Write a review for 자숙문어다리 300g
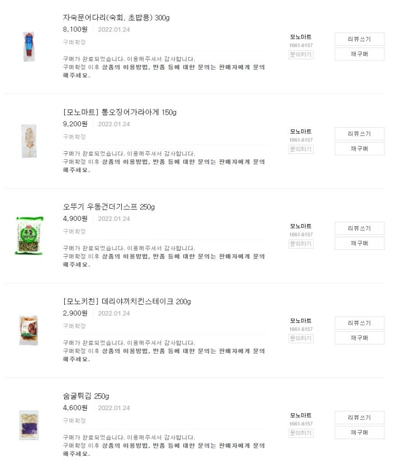Screen dimensions: 404x464 click(x=359, y=39)
